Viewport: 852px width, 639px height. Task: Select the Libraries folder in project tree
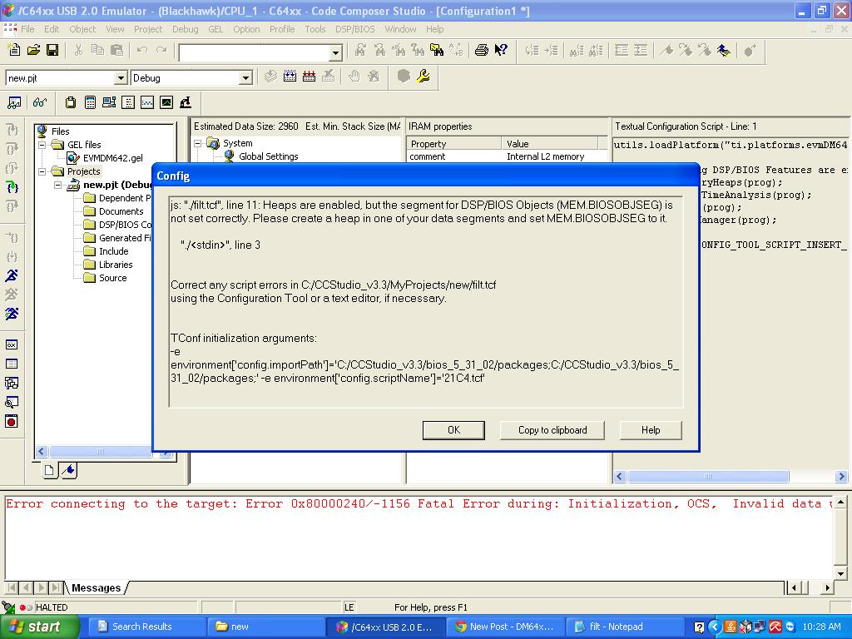[116, 265]
